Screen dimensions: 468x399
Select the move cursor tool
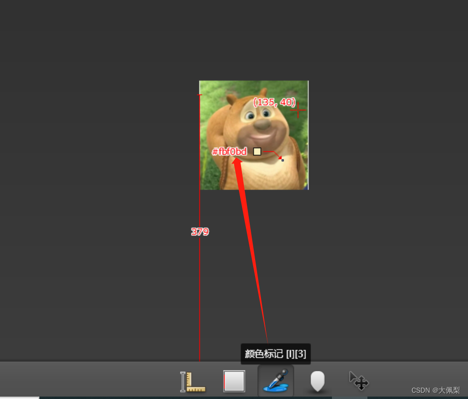pyautogui.click(x=359, y=381)
